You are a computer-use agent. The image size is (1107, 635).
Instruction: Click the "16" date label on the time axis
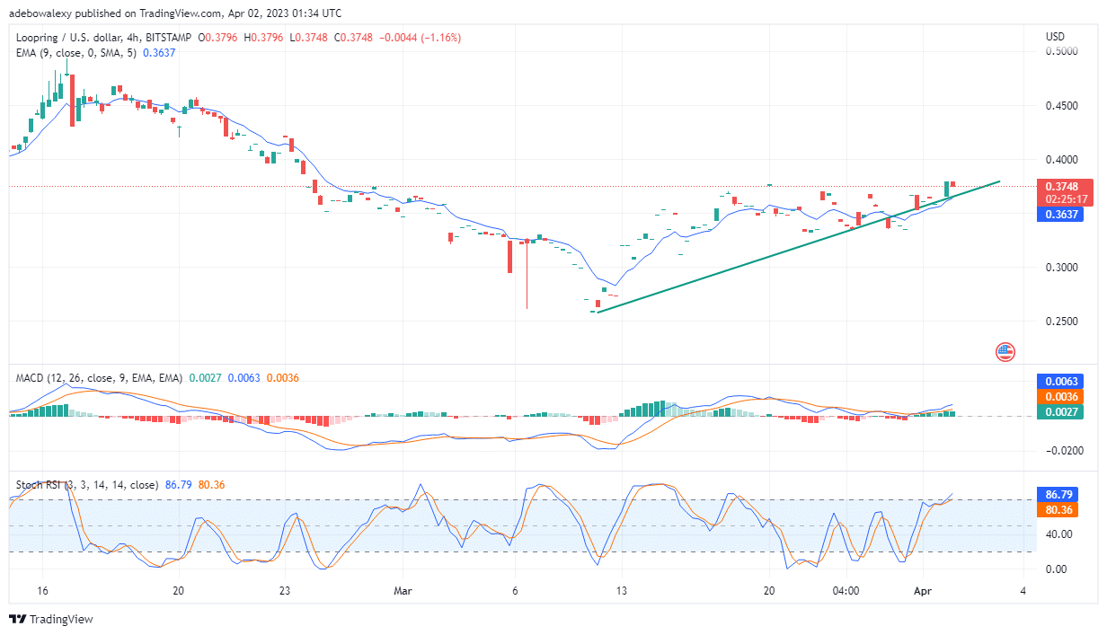pos(42,592)
